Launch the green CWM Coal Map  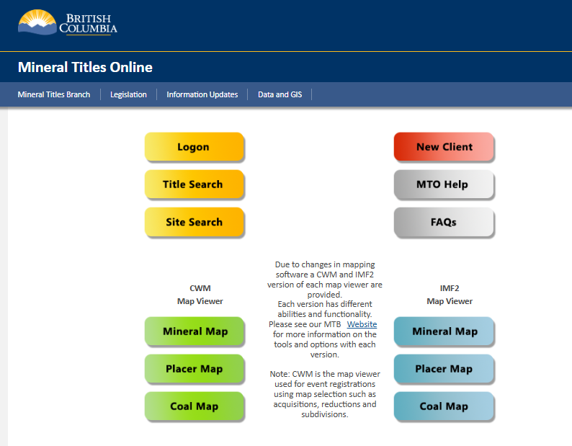click(194, 406)
